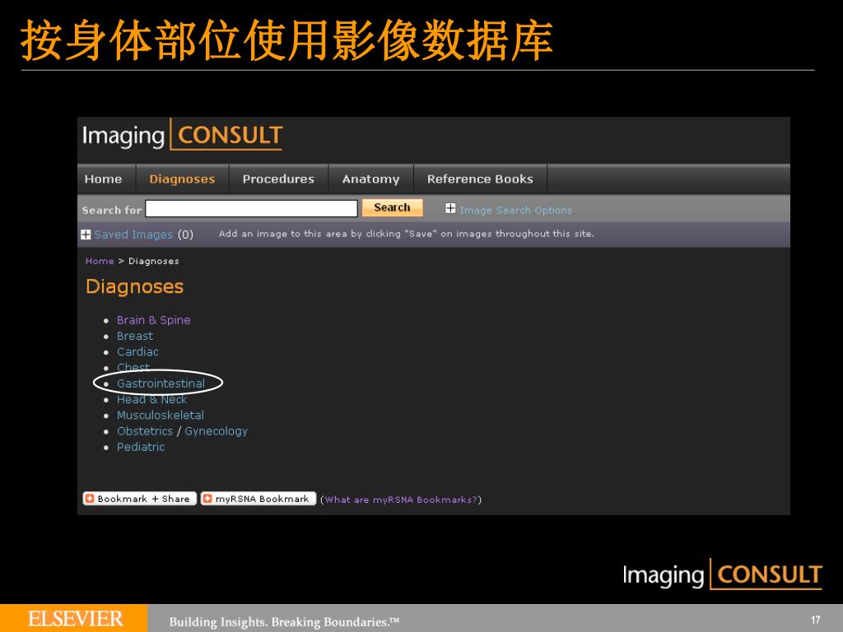Click the Search for input field
The image size is (843, 632).
[x=252, y=208]
